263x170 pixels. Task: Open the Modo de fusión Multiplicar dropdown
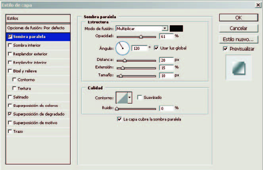pos(142,28)
